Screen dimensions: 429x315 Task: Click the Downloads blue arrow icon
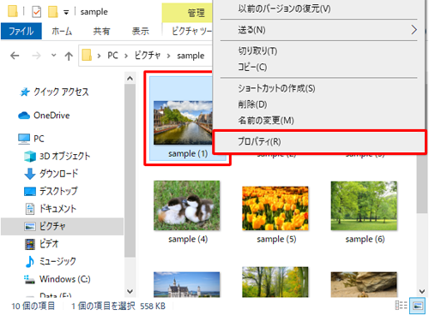(30, 174)
